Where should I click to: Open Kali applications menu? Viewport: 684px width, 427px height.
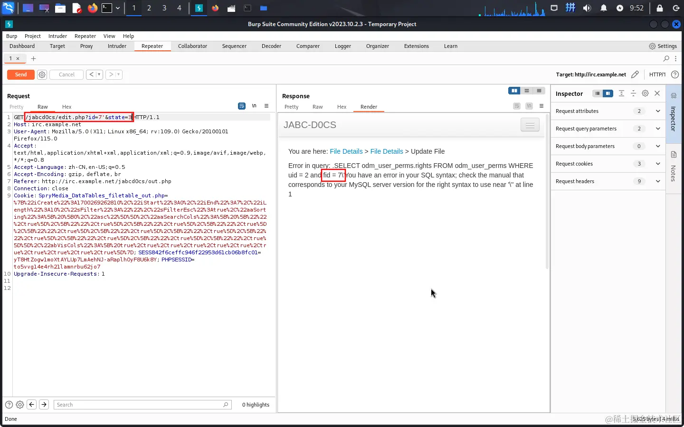click(9, 8)
